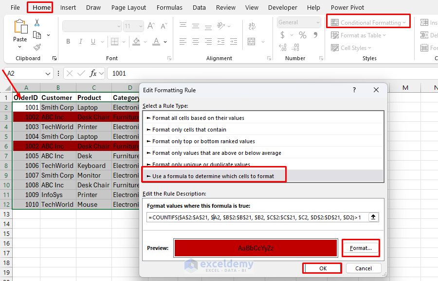Open the Paste options arrow
The height and width of the screenshot is (281, 438).
[20, 47]
